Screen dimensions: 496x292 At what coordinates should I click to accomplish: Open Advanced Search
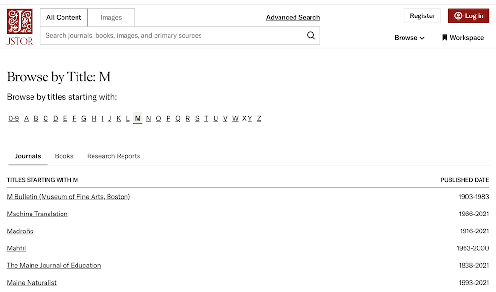click(x=293, y=17)
